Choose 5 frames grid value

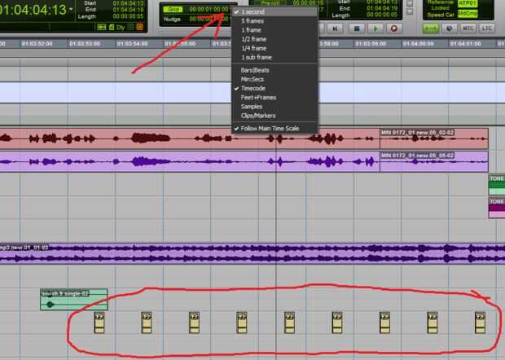[275, 21]
